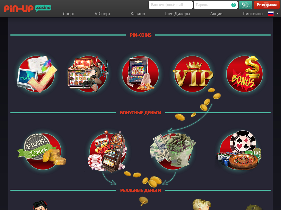Open the Live Дилеры menu
Viewport: 281px width, 210px height.
click(x=178, y=14)
